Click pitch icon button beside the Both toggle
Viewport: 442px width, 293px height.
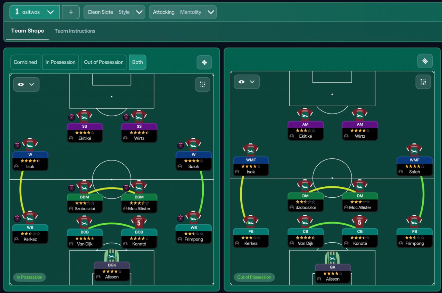(x=204, y=62)
